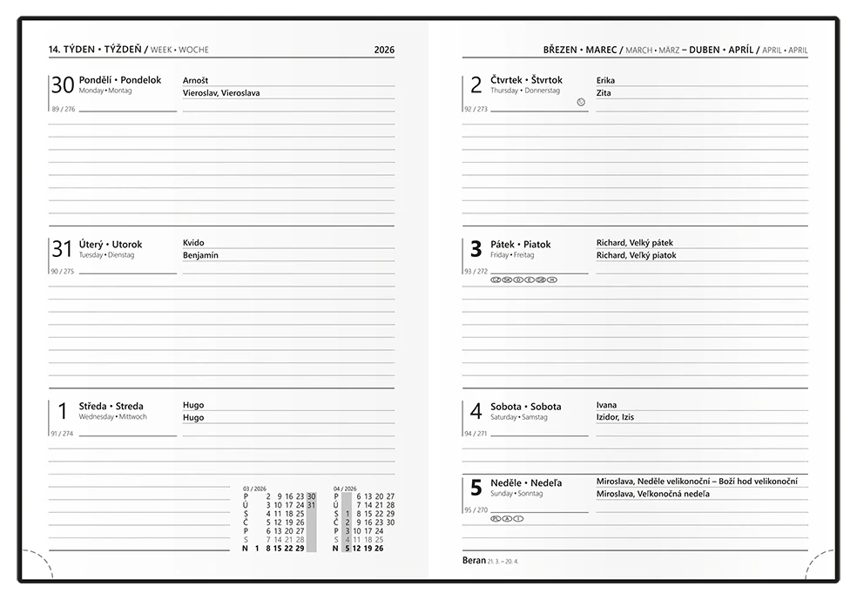Click the H country oval under Friday
Screen dimensions: 857x600
[x=552, y=280]
